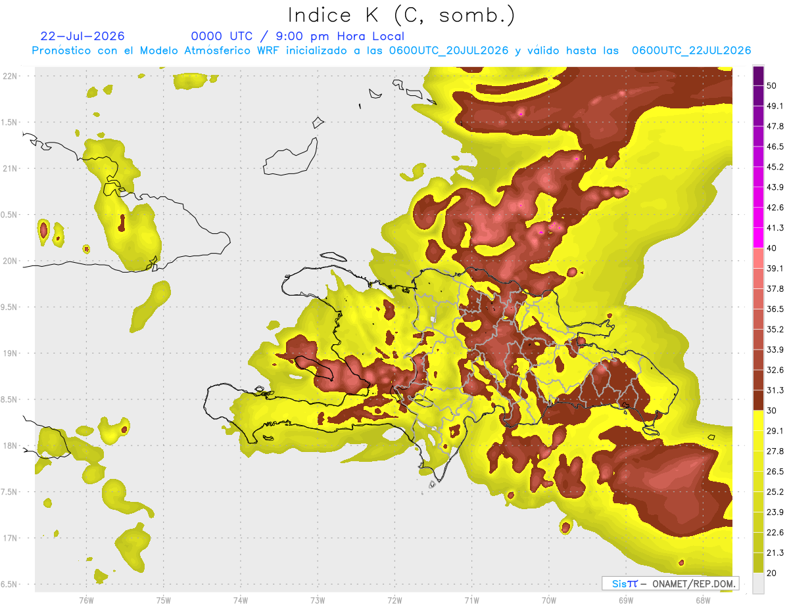
Task: Click the '20' colorbar label
Action: click(772, 573)
